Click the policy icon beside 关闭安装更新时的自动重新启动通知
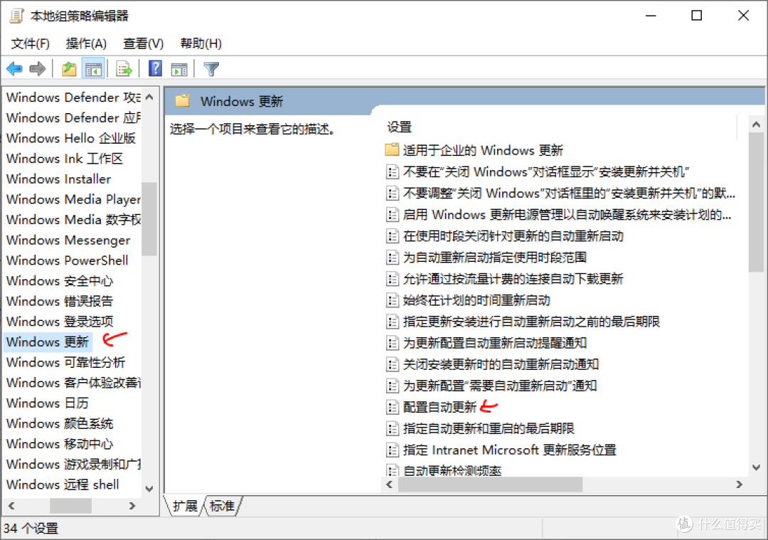 [x=393, y=364]
